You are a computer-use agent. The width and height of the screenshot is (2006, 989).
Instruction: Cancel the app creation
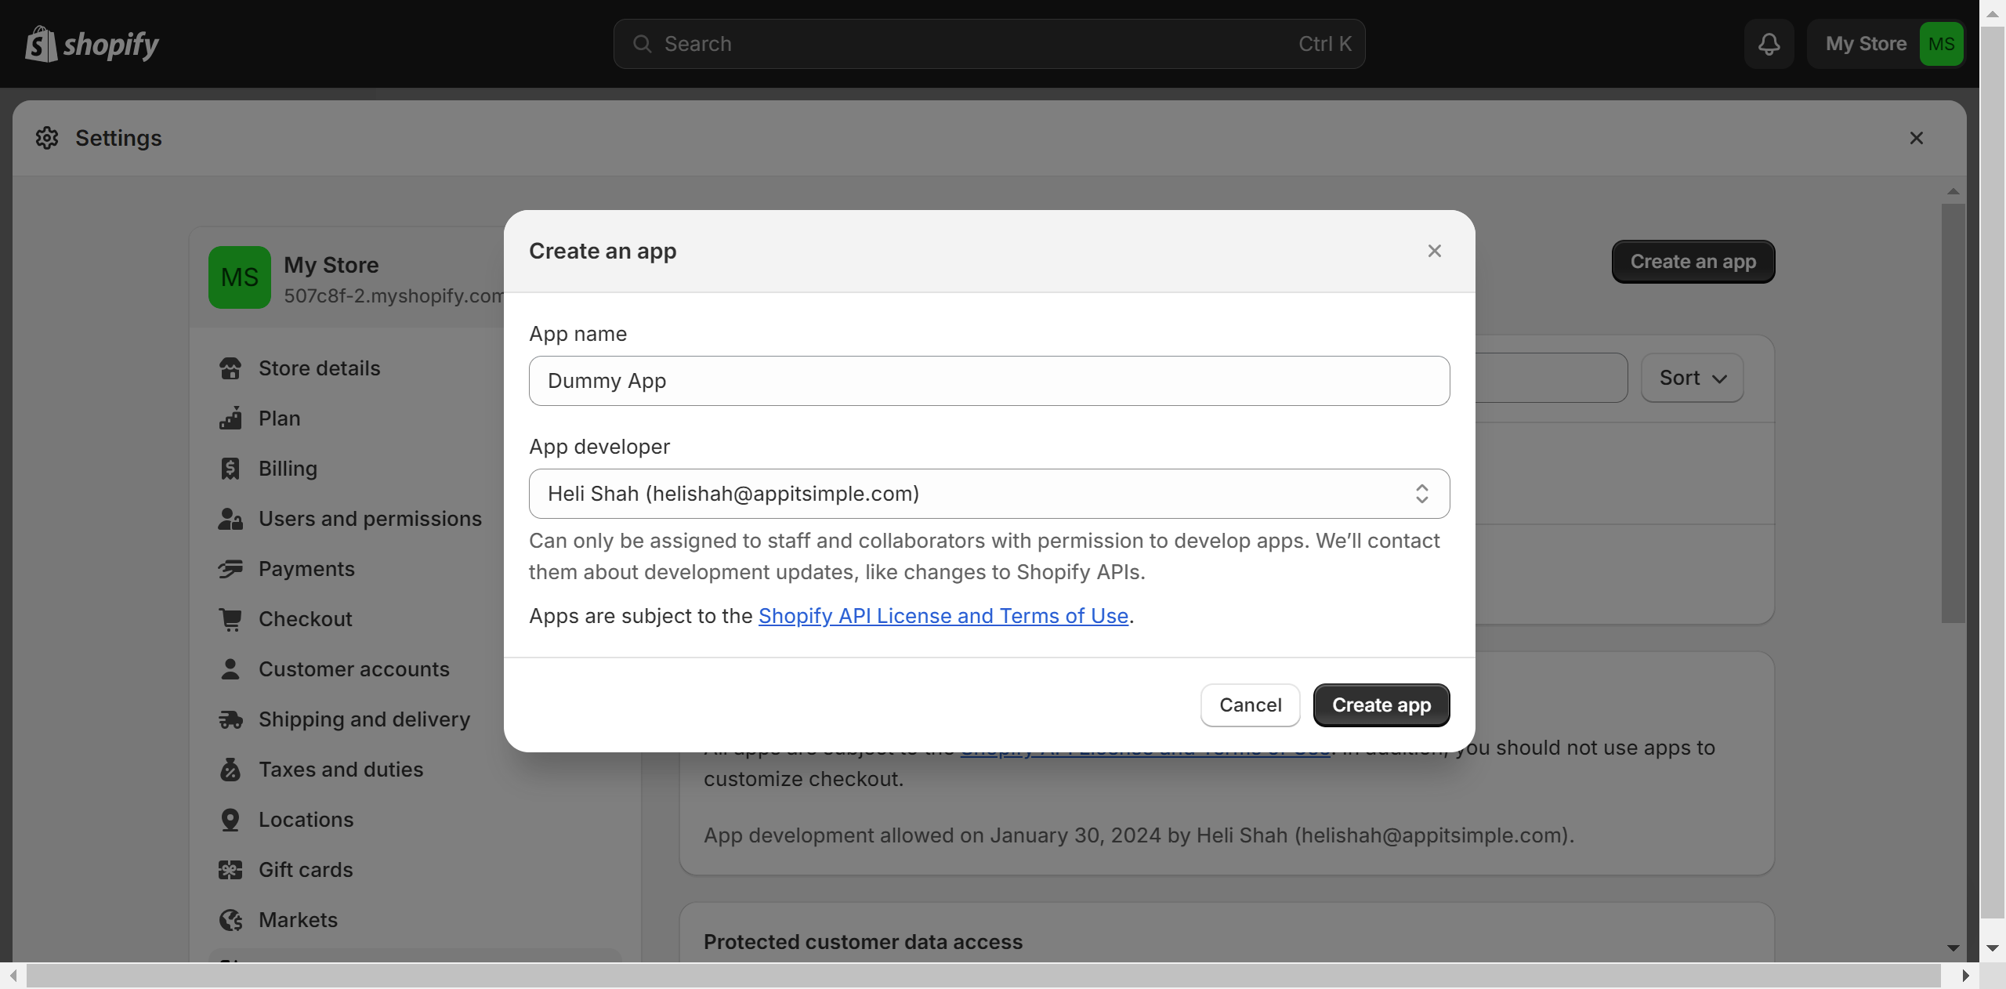(x=1250, y=705)
